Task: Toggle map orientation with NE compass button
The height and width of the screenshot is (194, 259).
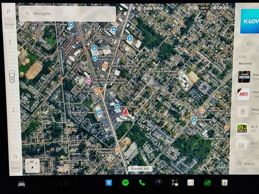Action: coord(32,166)
